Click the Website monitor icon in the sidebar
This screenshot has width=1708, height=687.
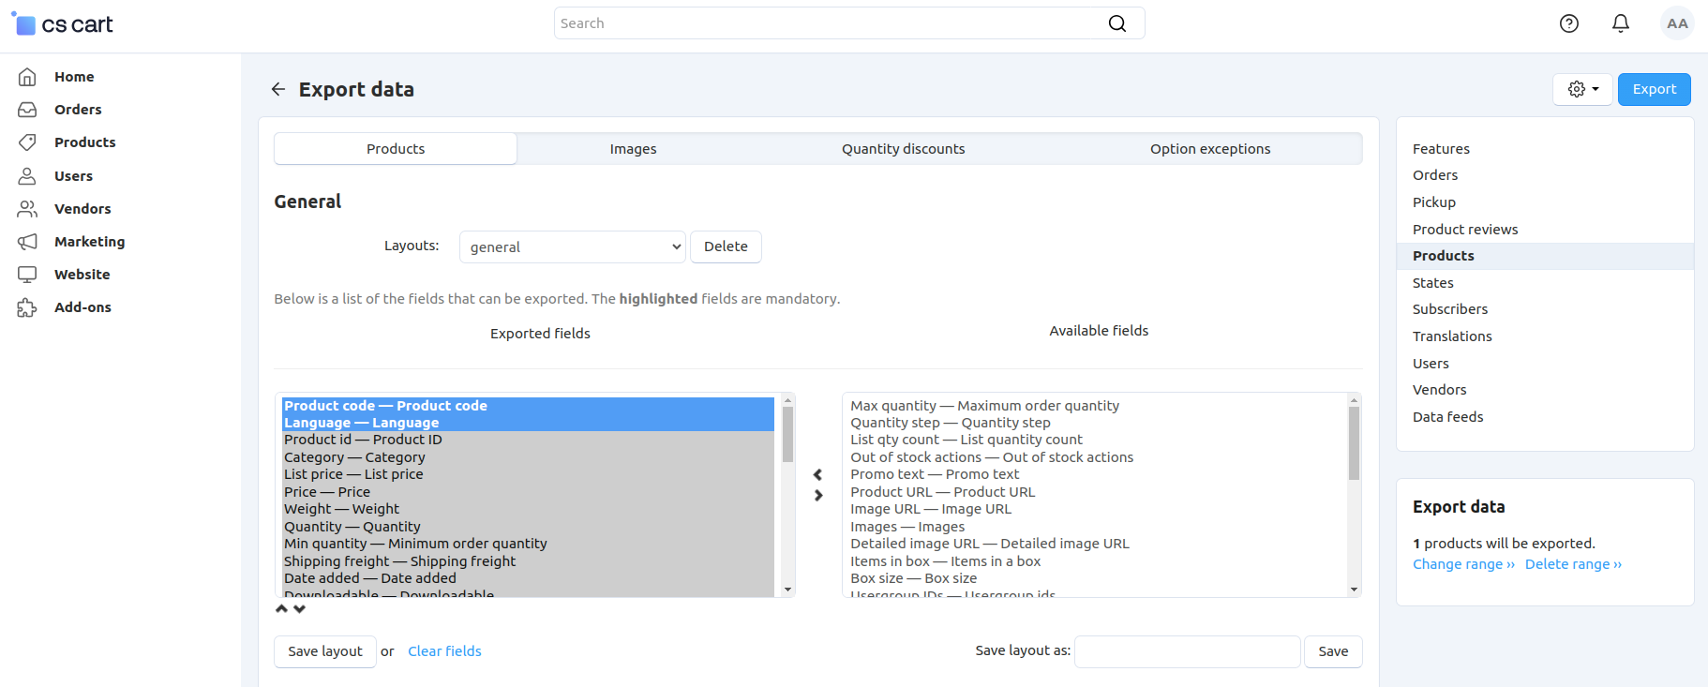tap(27, 275)
